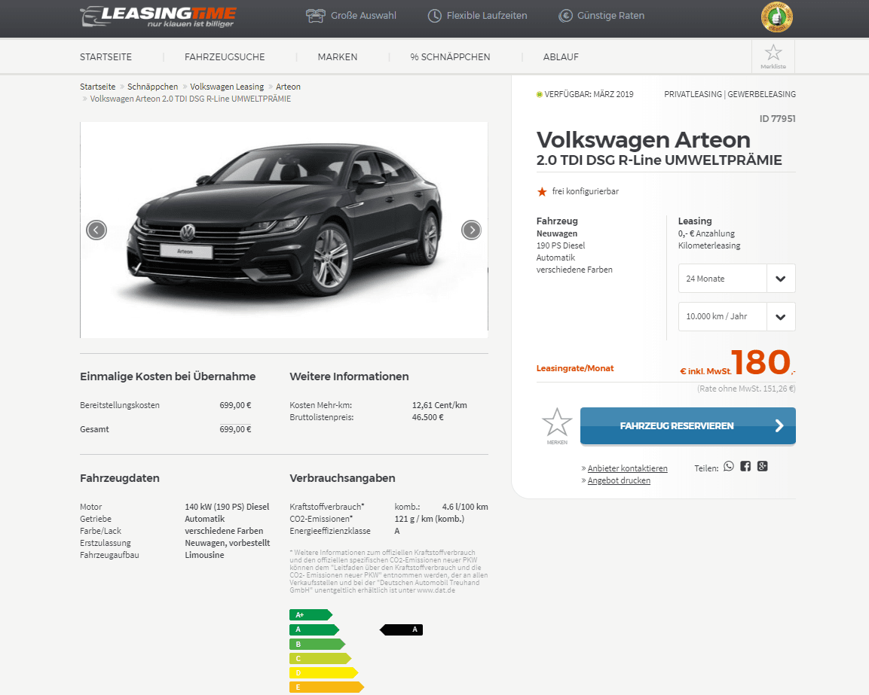The height and width of the screenshot is (695, 869).
Task: Click the Günstige Raten euro icon
Action: coord(565,16)
